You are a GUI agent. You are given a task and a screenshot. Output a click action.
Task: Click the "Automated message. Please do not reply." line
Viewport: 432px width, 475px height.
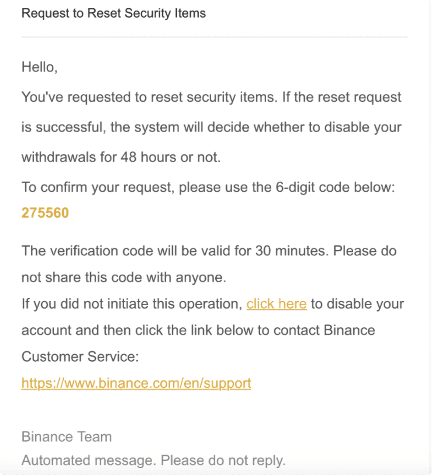tap(153, 461)
